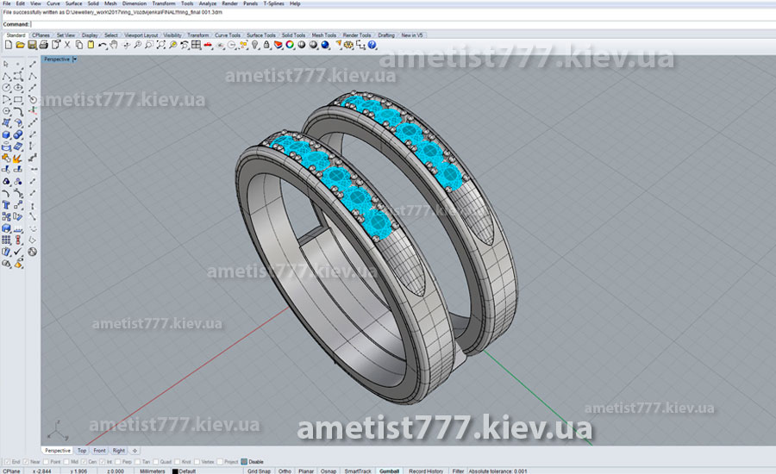776x474 pixels.
Task: Enable the Mid osnap checkbox
Action: [x=66, y=462]
